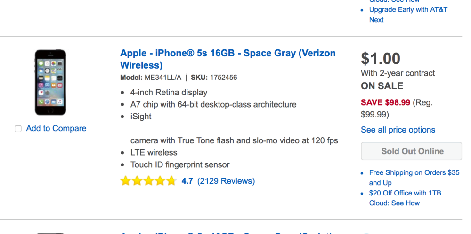
Task: Click the ON SALE label
Action: 382,86
